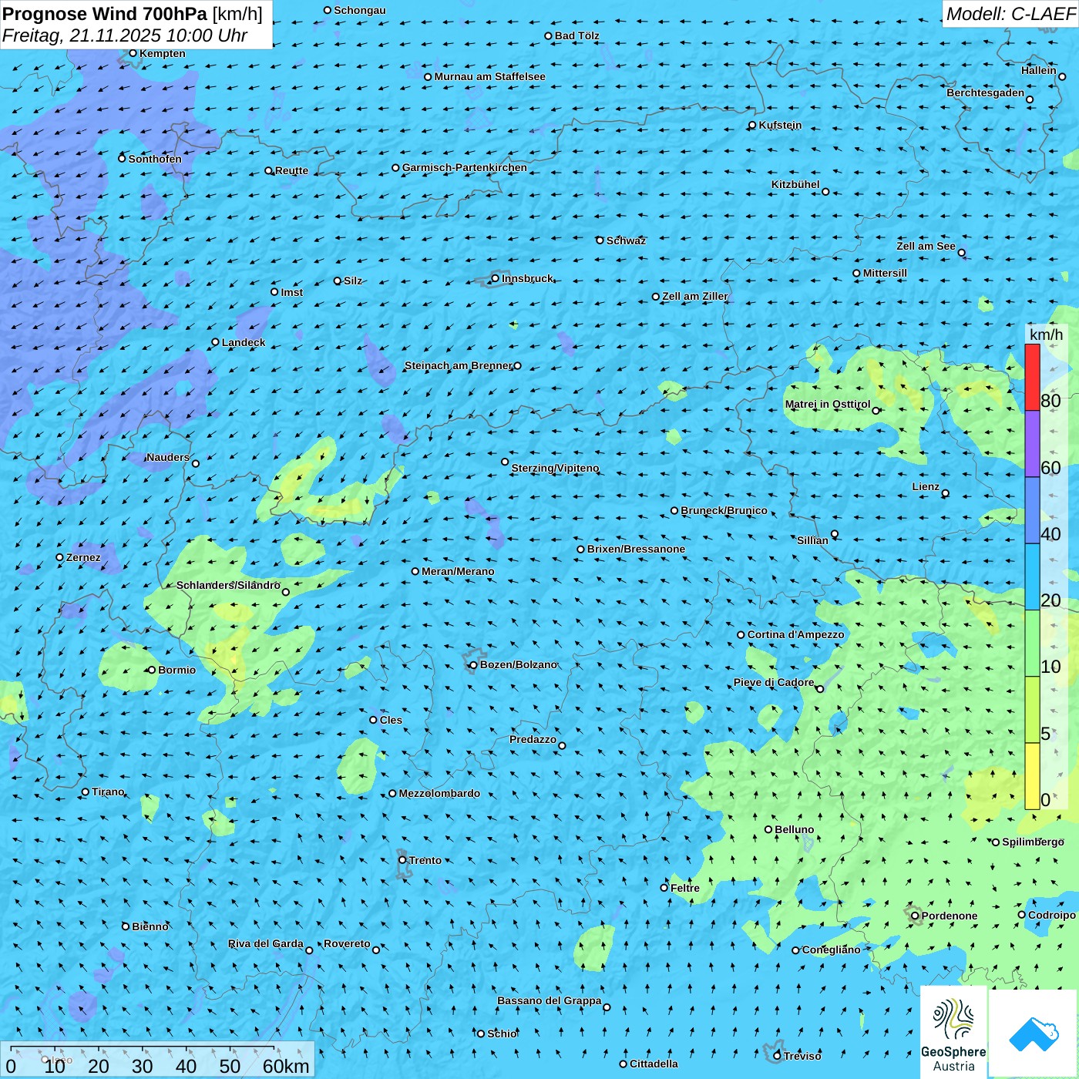Click the 'Bienno' label
The width and height of the screenshot is (1079, 1079).
point(150,926)
